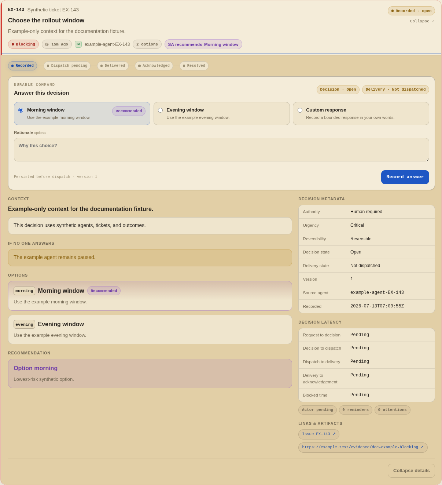Select the Dispatch pending step
442x485 pixels.
click(x=67, y=66)
